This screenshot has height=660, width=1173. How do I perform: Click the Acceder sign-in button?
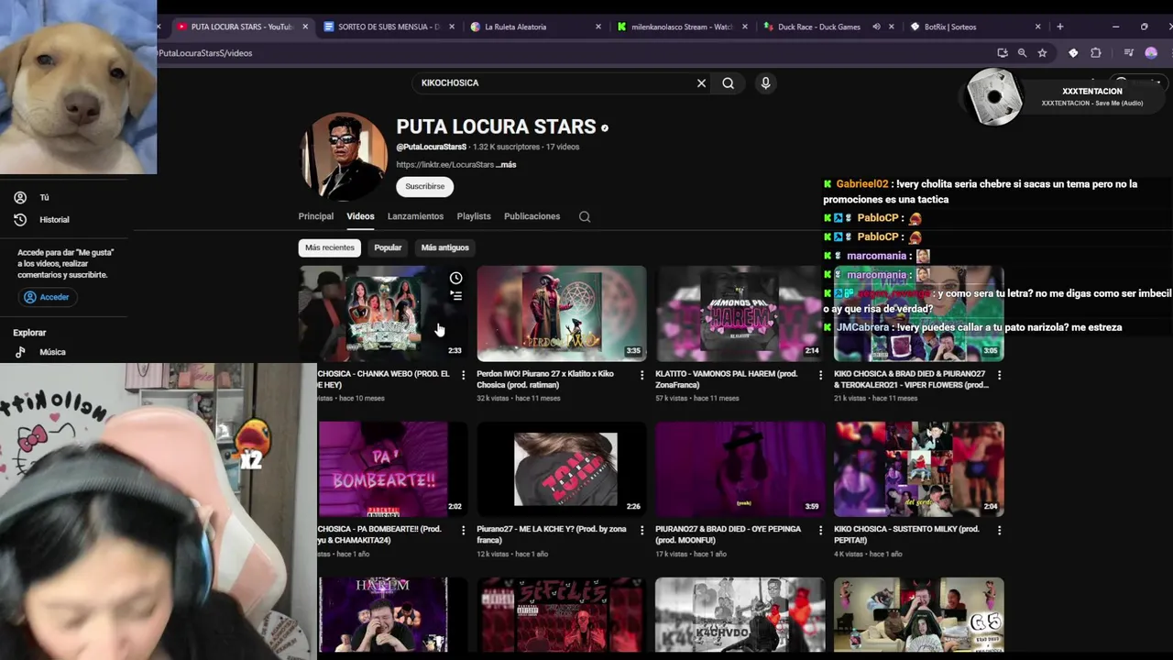coord(47,297)
